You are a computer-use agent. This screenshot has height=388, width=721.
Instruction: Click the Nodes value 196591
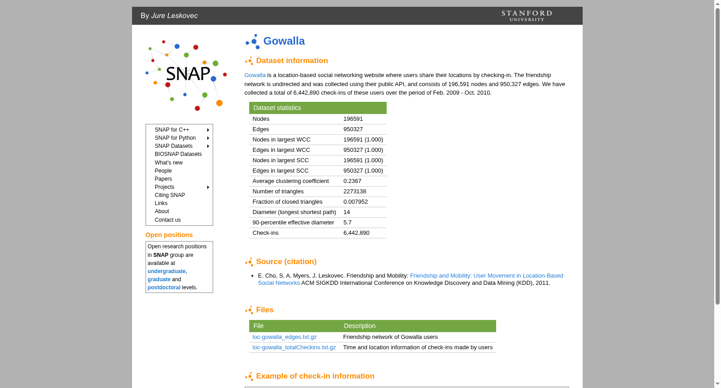click(353, 119)
